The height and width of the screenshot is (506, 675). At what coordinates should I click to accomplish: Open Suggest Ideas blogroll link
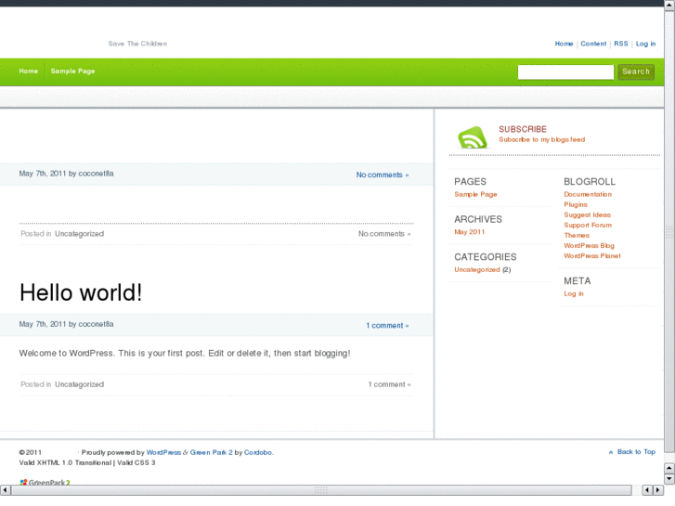click(587, 214)
